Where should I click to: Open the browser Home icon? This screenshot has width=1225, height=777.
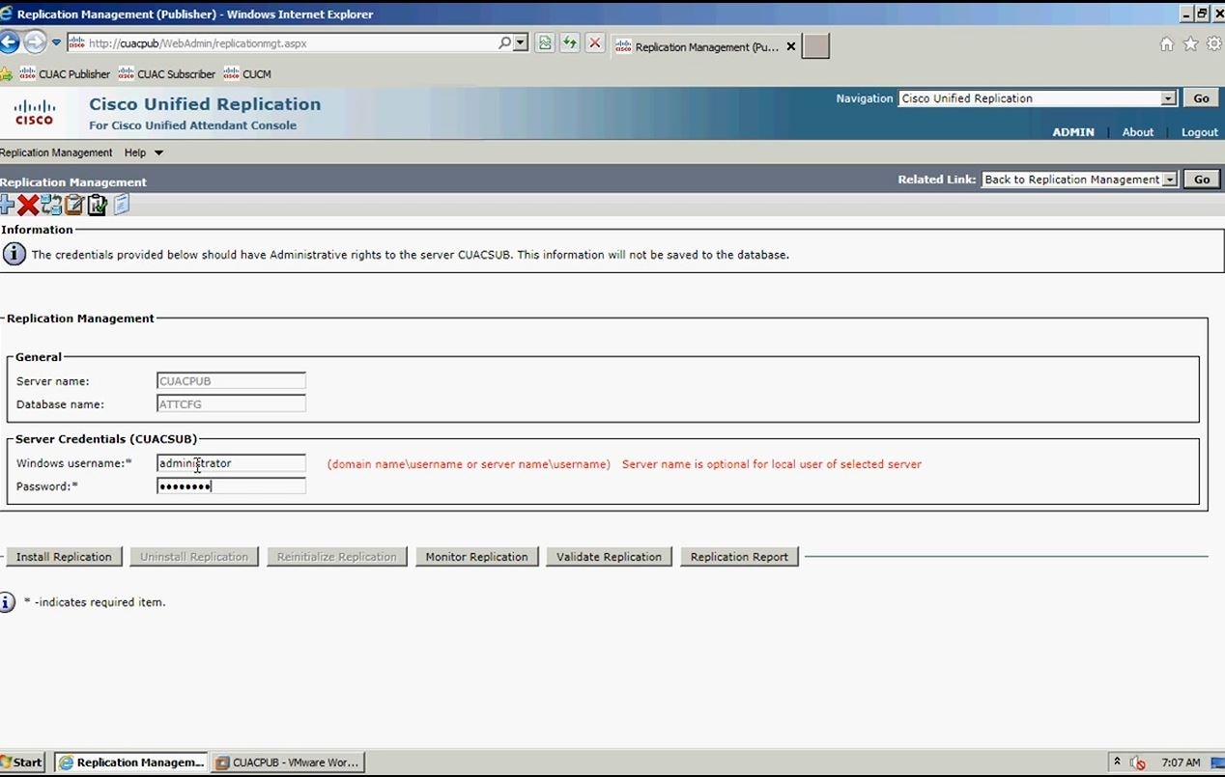click(x=1167, y=43)
